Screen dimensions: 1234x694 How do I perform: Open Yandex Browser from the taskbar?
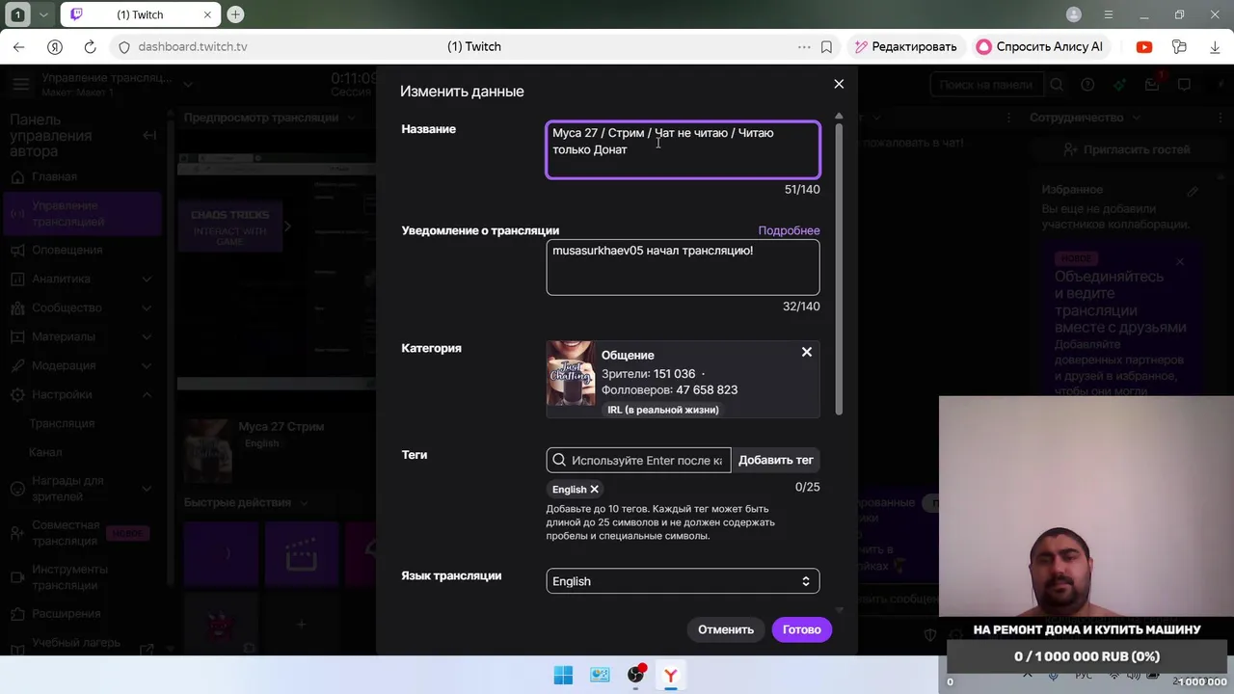(x=671, y=675)
